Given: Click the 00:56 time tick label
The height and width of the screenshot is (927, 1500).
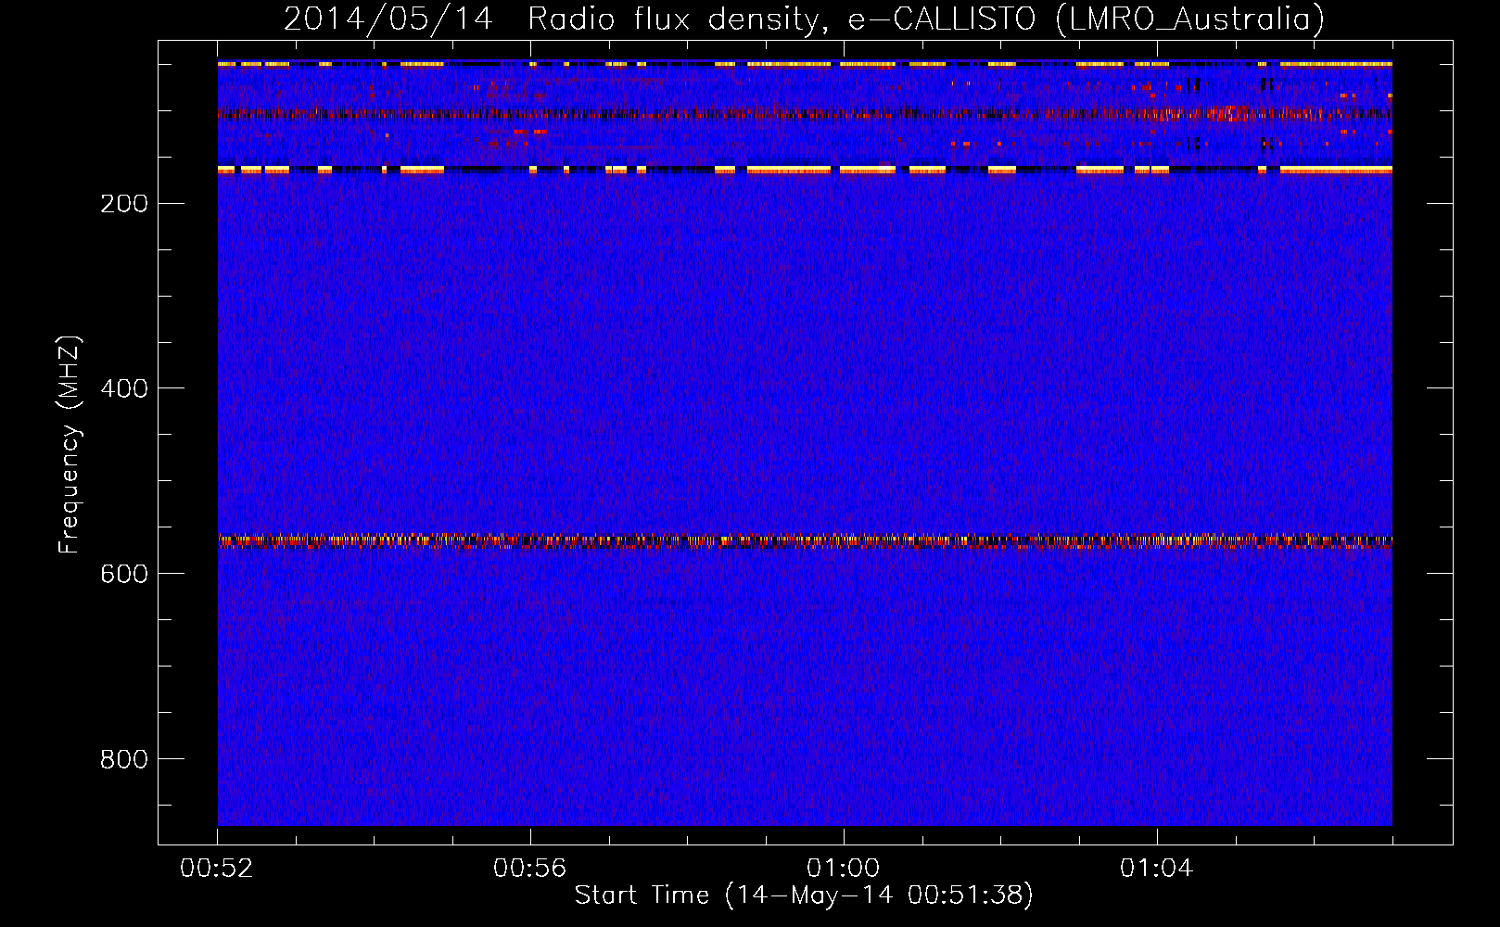Looking at the screenshot, I should pyautogui.click(x=530, y=869).
